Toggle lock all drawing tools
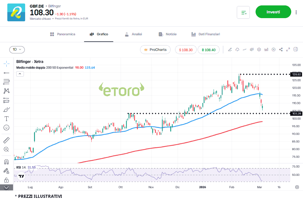Viewport: 303px width, 199px height. (6, 180)
